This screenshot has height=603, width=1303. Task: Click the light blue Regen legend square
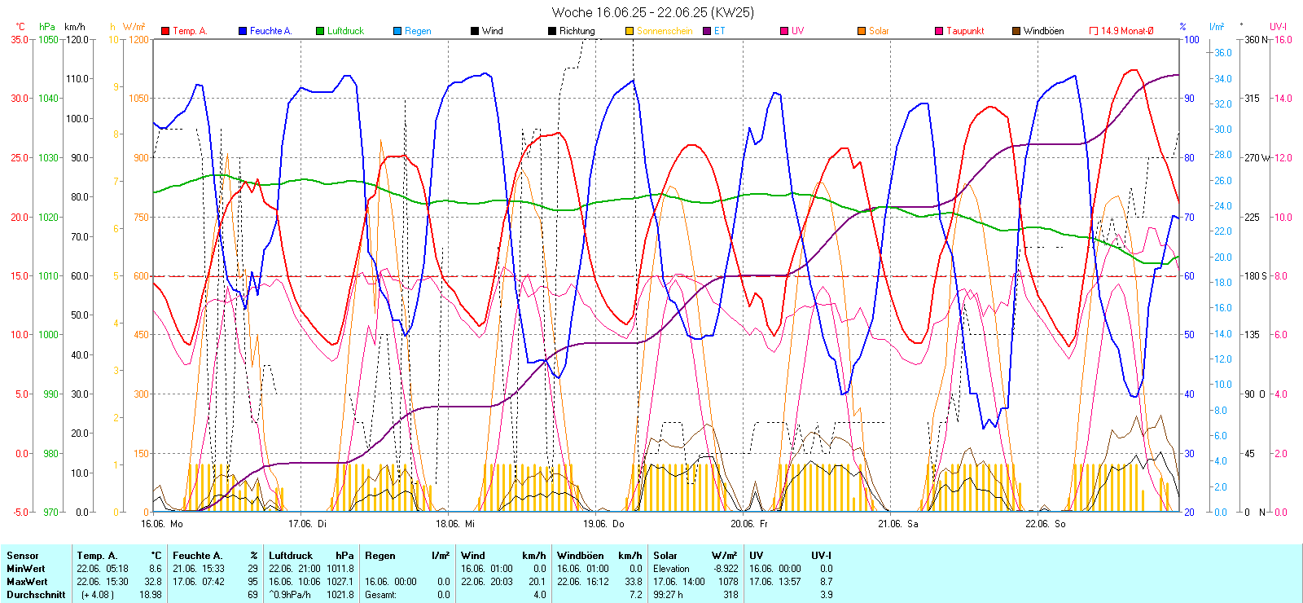click(397, 31)
